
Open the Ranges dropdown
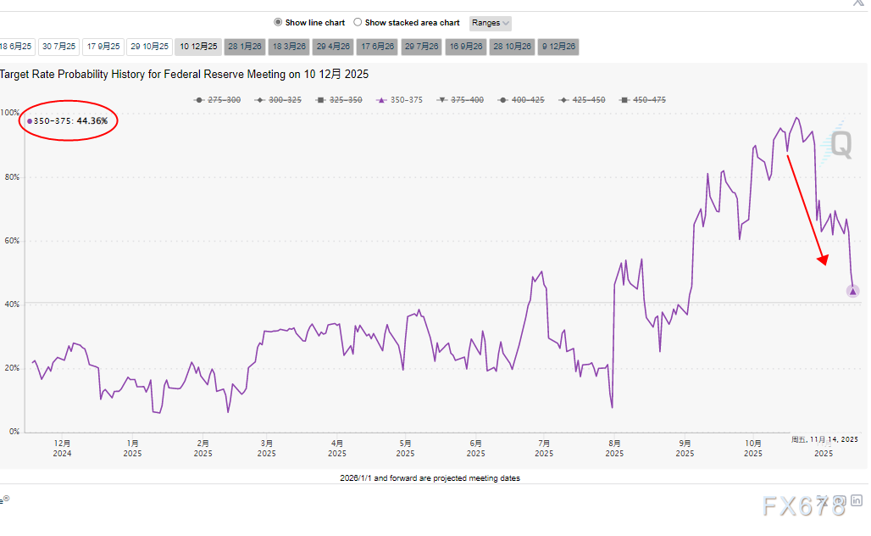point(491,23)
